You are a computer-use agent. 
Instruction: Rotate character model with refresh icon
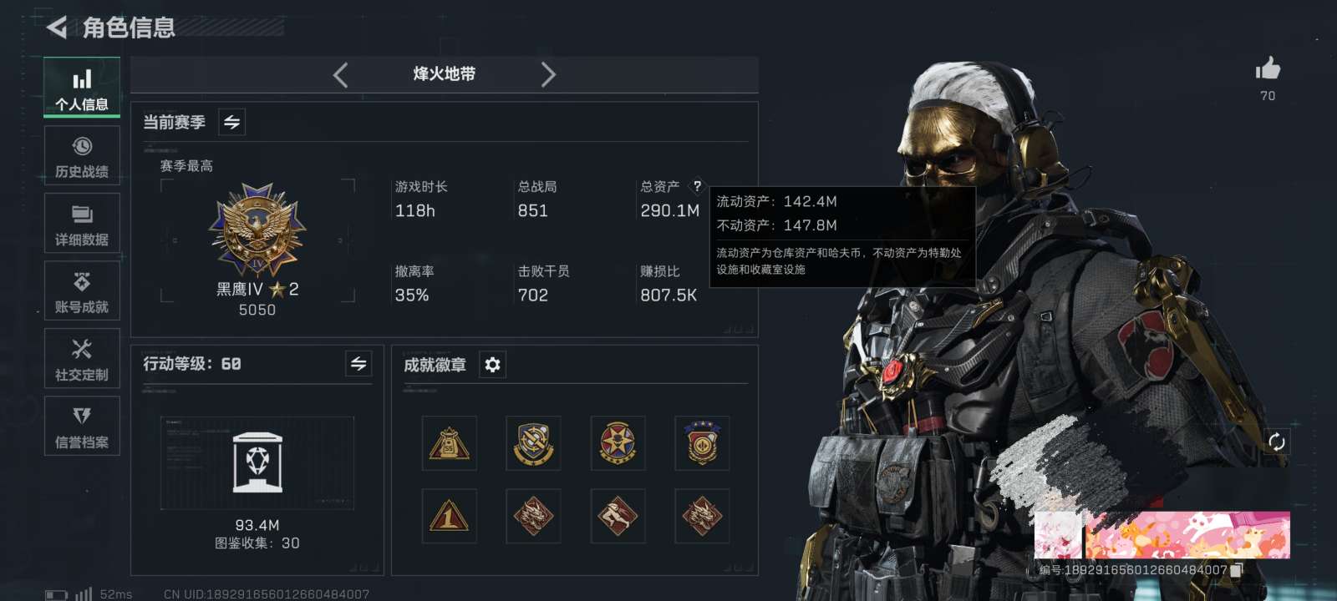[x=1276, y=442]
